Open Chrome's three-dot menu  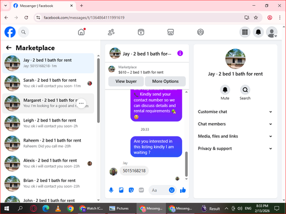tap(280, 18)
